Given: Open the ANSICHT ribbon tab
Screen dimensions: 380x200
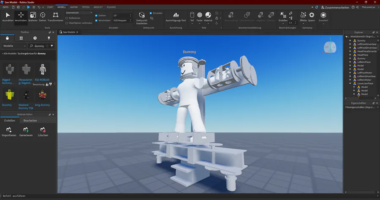Looking at the screenshot, I should (98, 7).
